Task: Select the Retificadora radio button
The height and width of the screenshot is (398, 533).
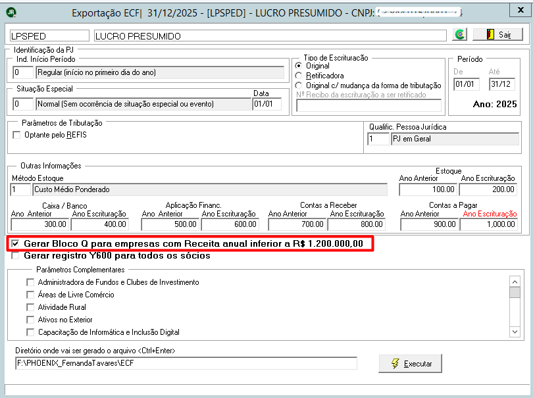Action: [x=299, y=76]
